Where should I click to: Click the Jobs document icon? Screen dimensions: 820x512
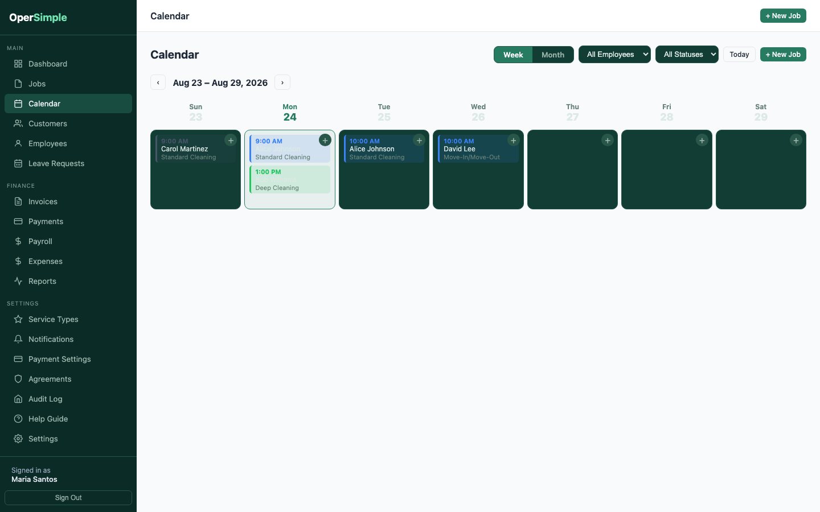[18, 84]
